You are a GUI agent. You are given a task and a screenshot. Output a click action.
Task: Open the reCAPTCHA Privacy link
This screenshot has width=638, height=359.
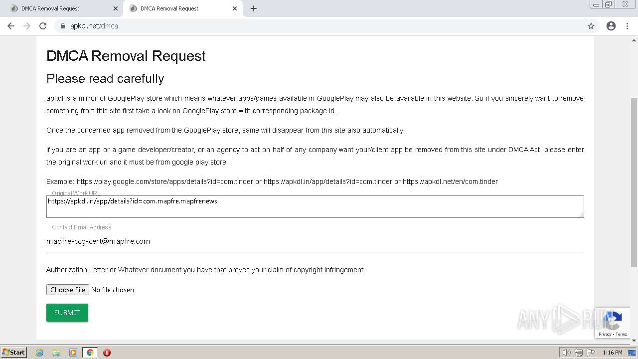coord(605,334)
